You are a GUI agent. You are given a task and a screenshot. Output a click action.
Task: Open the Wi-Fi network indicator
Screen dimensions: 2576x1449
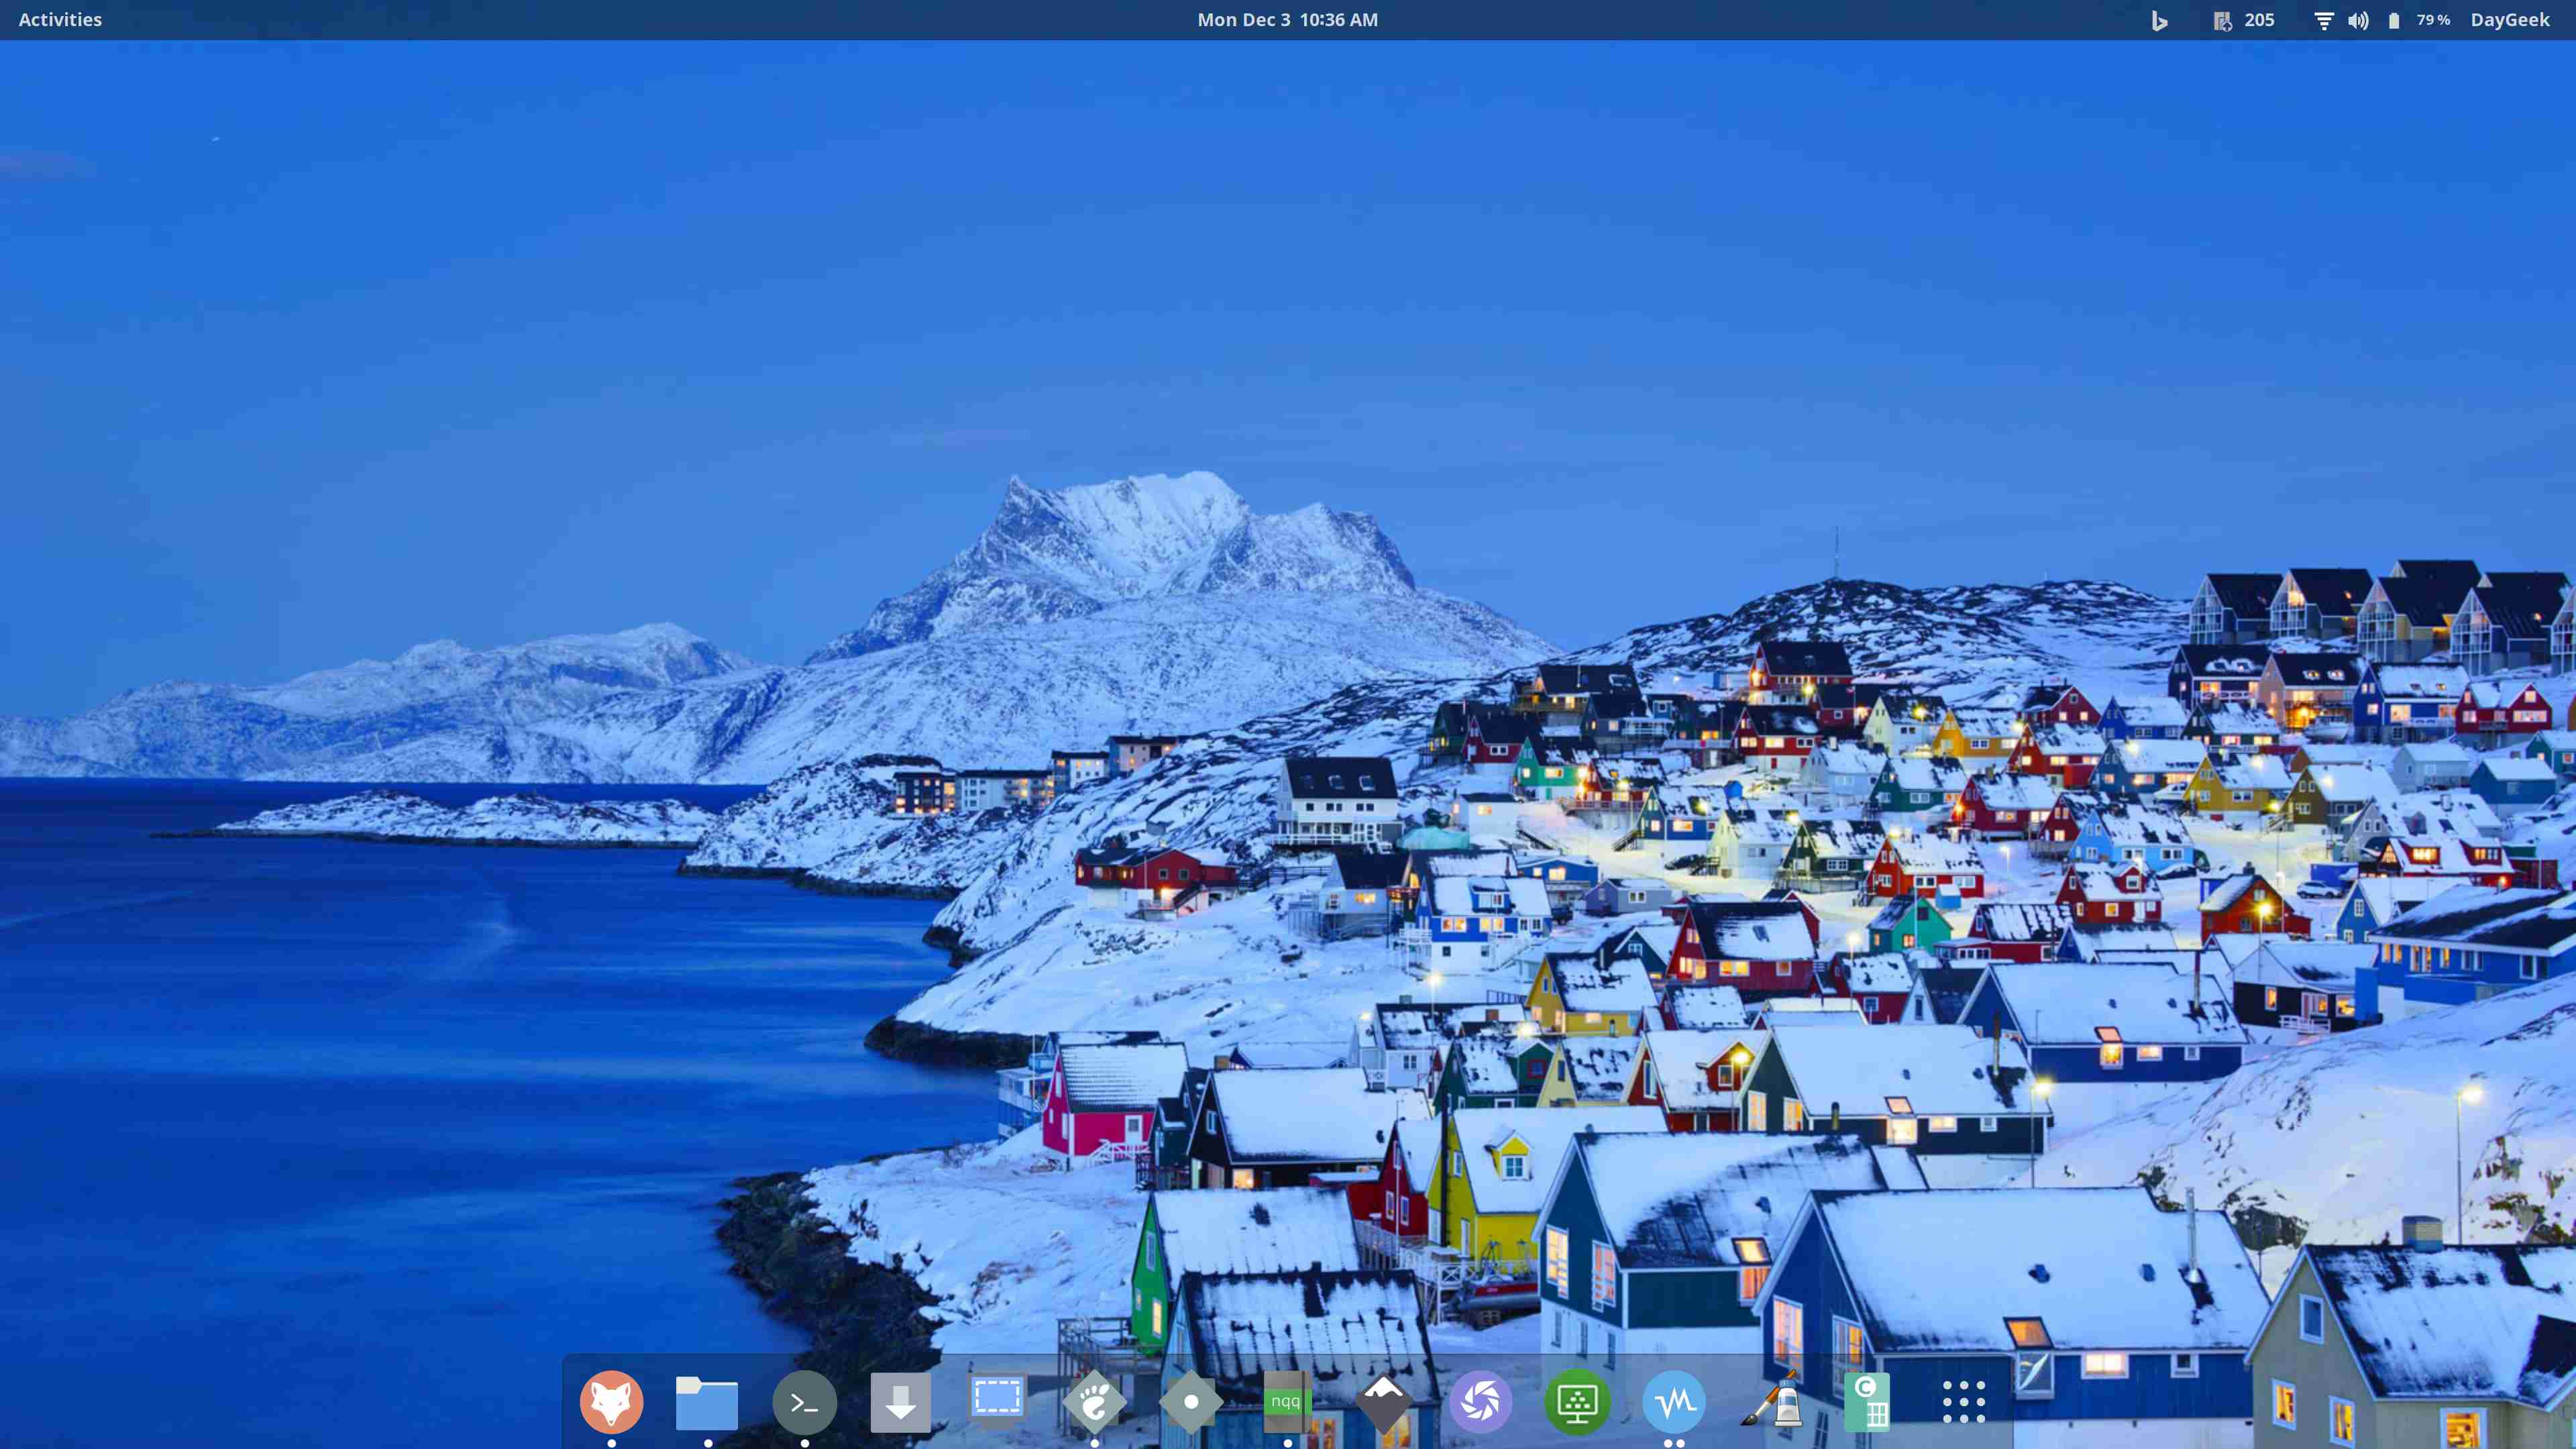point(2324,20)
